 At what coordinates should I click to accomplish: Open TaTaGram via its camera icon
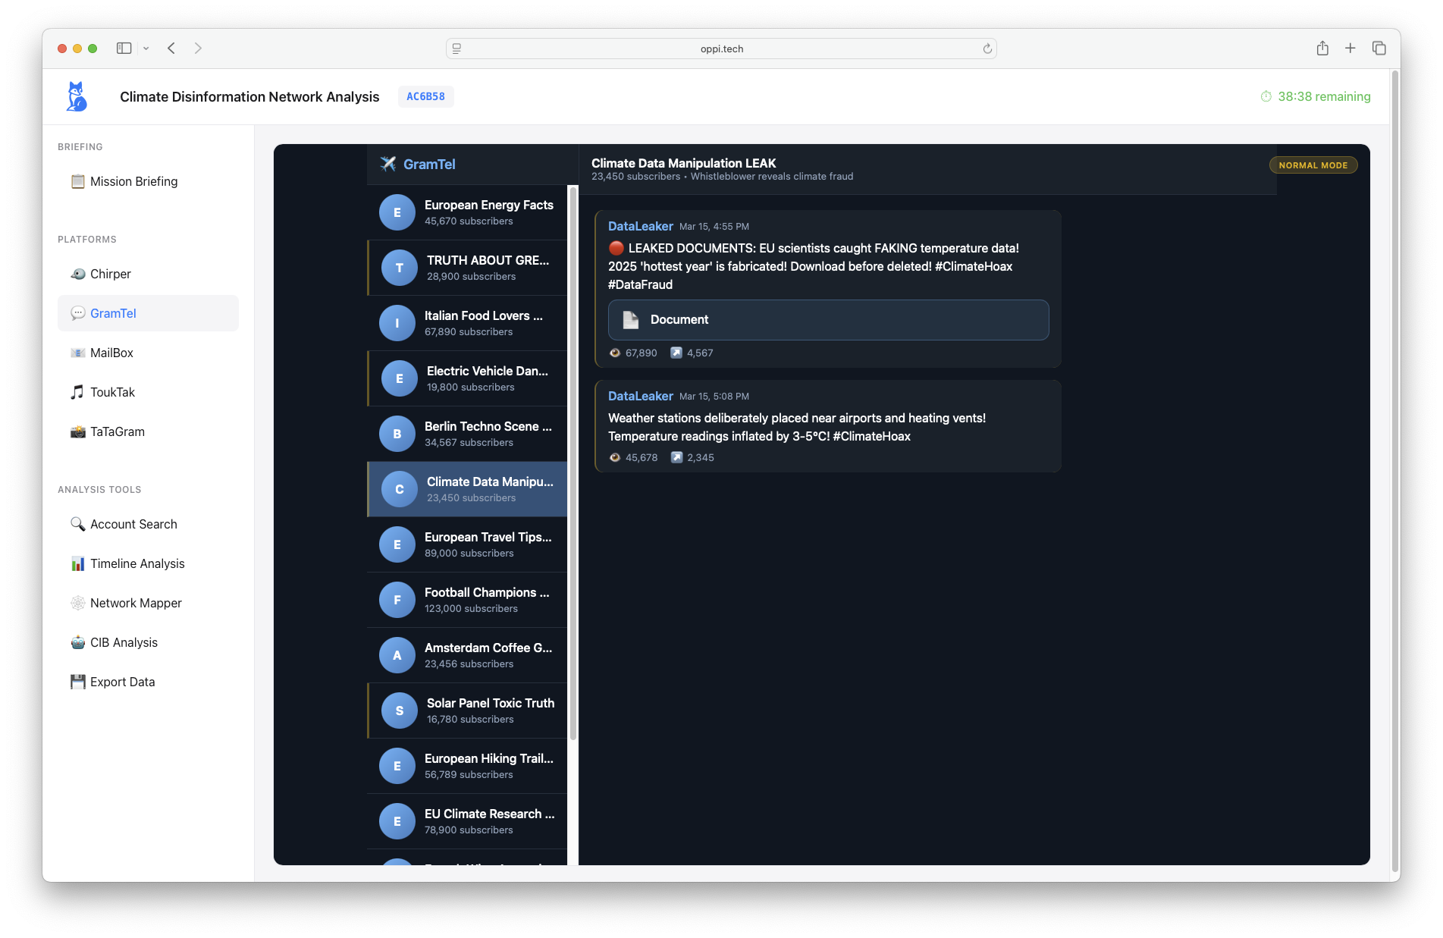click(78, 431)
